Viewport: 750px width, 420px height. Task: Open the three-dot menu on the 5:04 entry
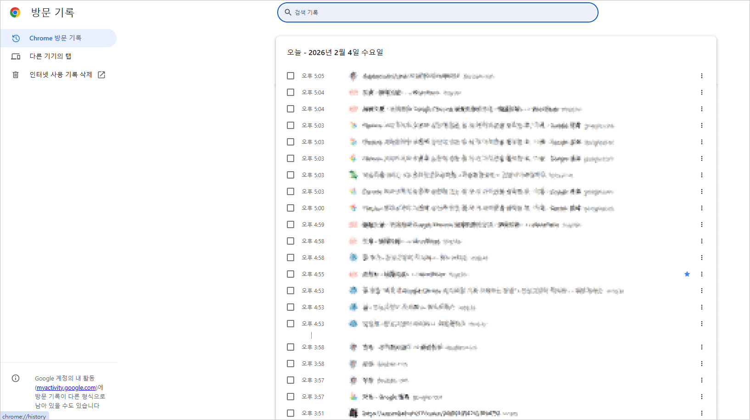(x=701, y=92)
